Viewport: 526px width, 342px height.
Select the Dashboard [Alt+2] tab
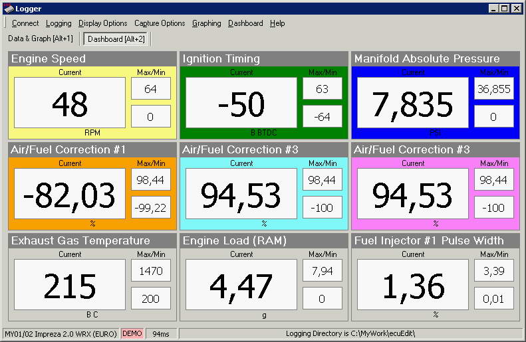116,39
